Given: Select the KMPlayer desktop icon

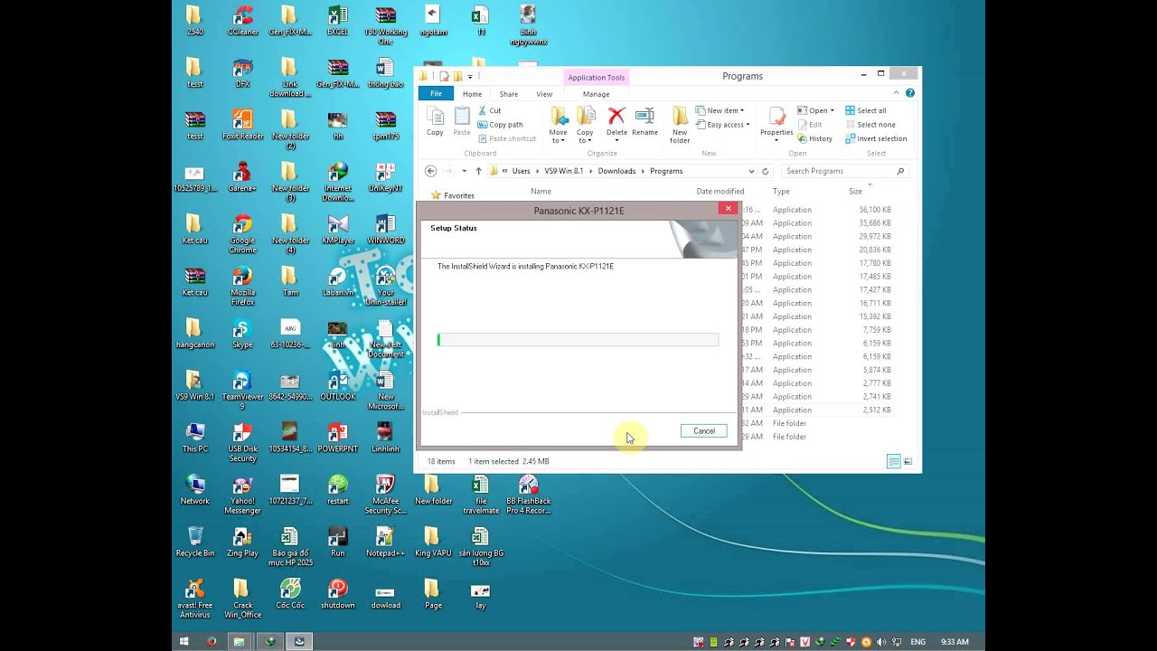Looking at the screenshot, I should point(338,230).
